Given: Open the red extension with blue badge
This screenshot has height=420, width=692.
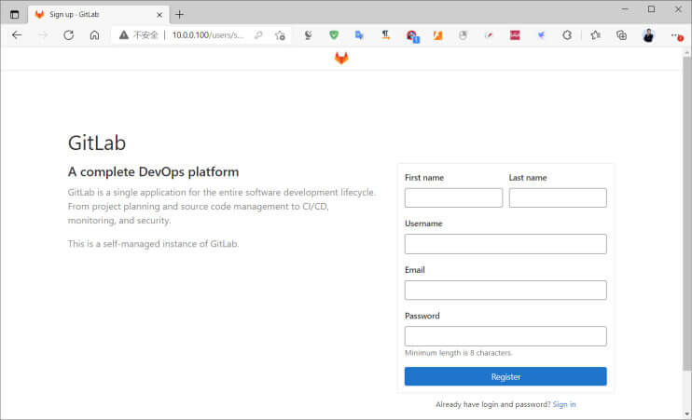Looking at the screenshot, I should (412, 36).
